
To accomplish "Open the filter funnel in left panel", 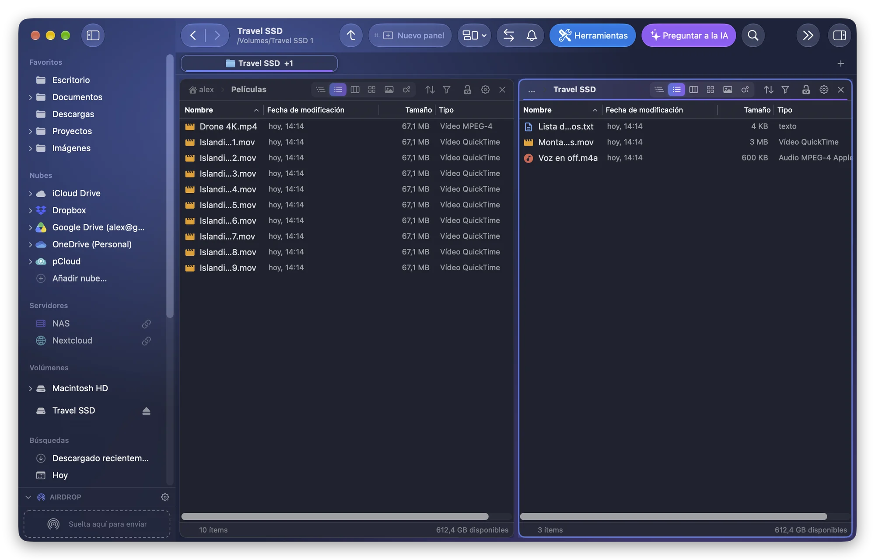I will click(x=447, y=90).
